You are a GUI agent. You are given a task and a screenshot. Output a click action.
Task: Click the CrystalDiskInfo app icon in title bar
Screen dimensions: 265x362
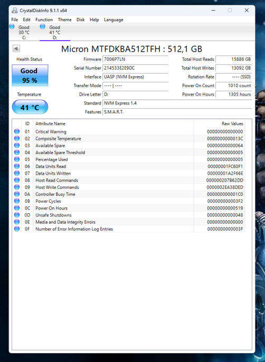click(15, 11)
